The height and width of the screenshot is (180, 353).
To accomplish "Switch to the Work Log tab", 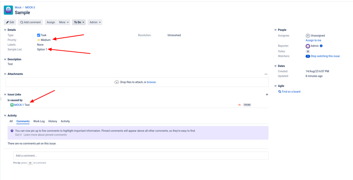I will click(39, 121).
